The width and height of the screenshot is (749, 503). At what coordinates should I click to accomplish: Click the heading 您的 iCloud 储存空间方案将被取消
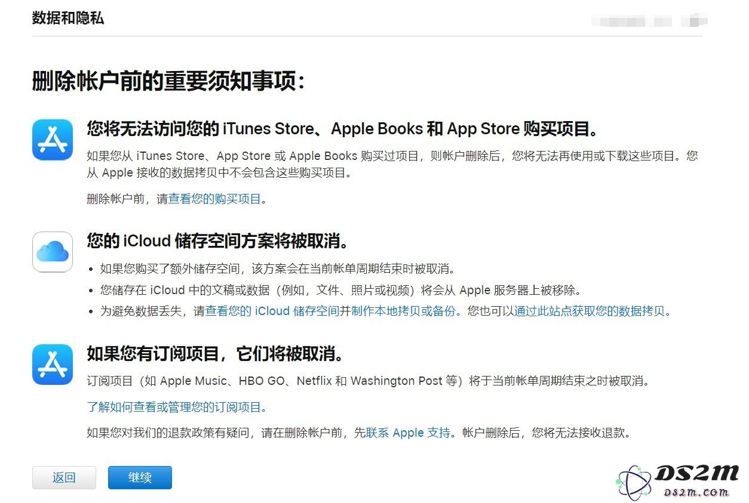(217, 241)
